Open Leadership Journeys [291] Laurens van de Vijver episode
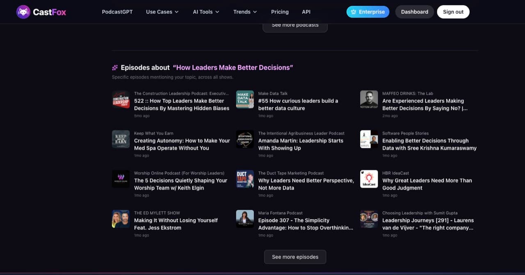Image resolution: width=525 pixels, height=275 pixels. 428,224
